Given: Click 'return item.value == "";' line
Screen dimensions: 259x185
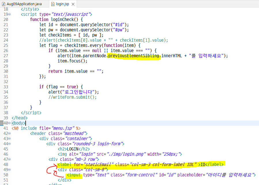Looking at the screenshot, I should [x=76, y=71].
